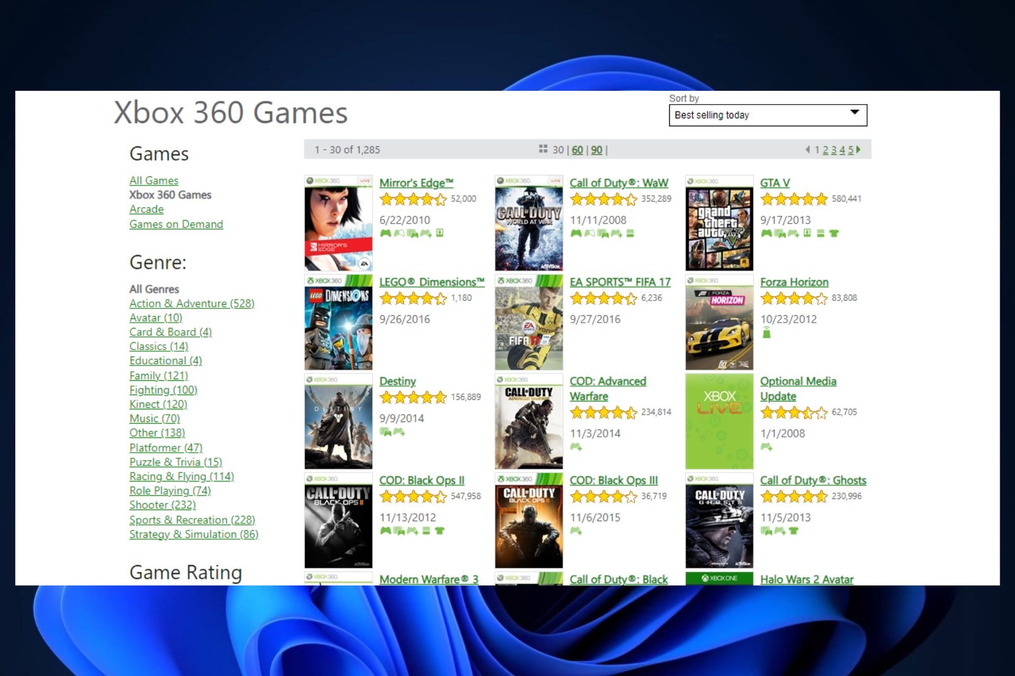Click the COD Advanced Warfare cover icon
This screenshot has height=676, width=1015.
(x=529, y=419)
